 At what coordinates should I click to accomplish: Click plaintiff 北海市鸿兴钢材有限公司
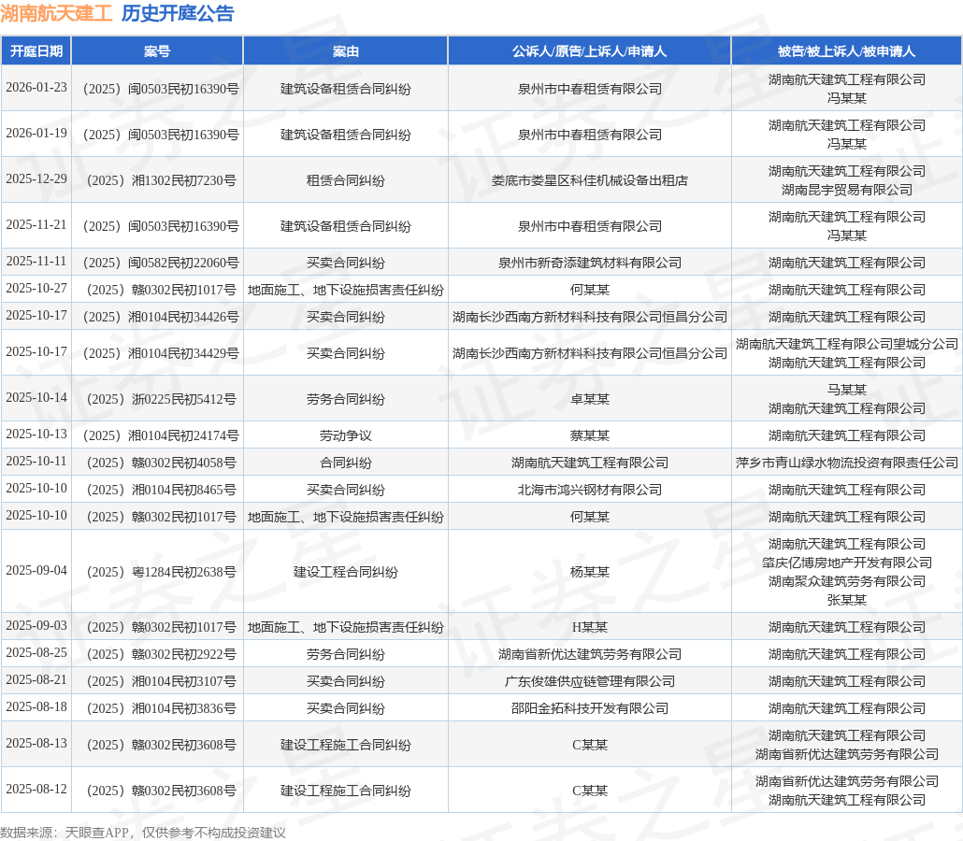tap(590, 490)
